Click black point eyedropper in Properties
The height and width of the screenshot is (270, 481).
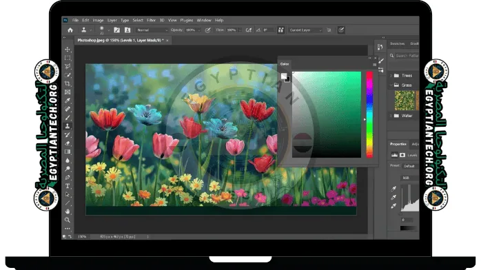coord(393,189)
